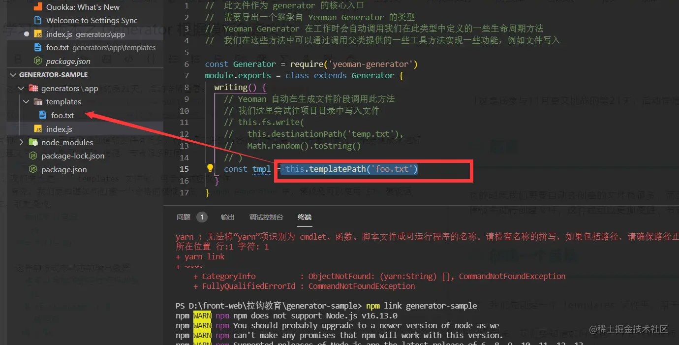Switch to the 问题 panel tab
Screen dimensions: 679x345
[184, 217]
